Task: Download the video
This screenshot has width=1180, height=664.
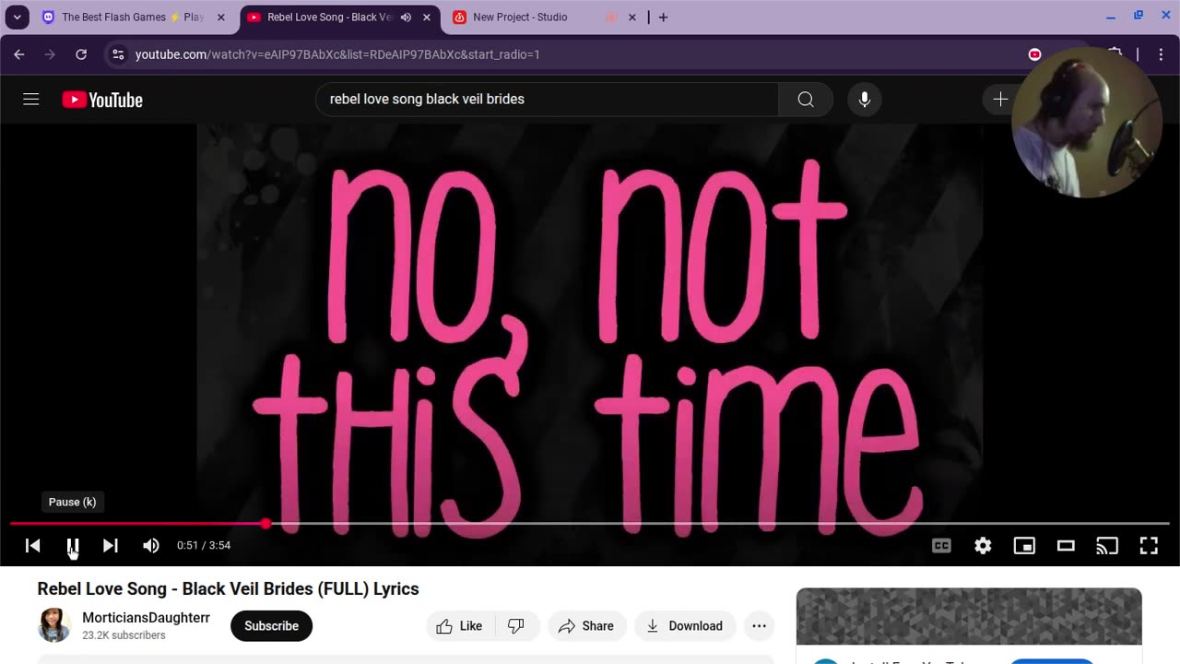Action: coord(684,626)
